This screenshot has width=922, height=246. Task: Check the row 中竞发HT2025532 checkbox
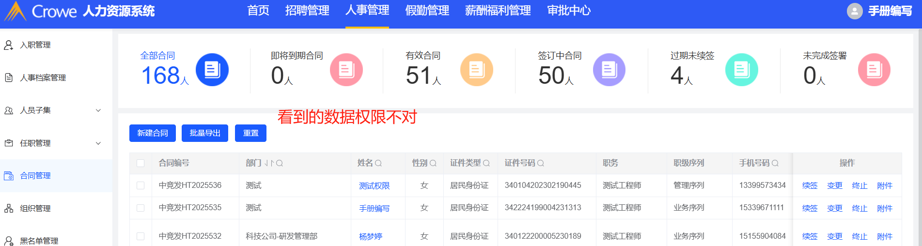pos(141,236)
